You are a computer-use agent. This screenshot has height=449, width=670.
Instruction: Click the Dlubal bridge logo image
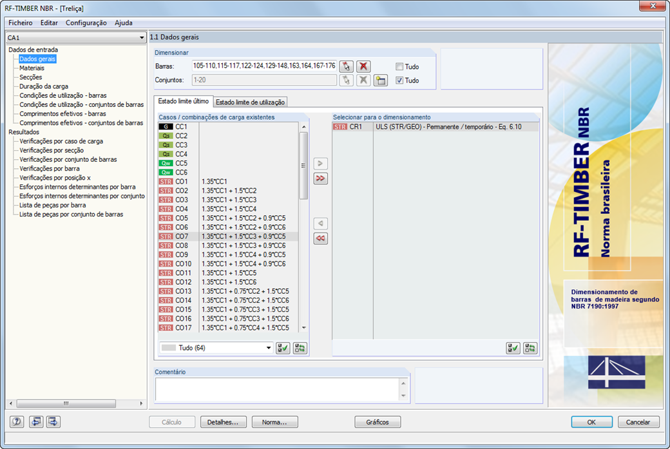(617, 372)
